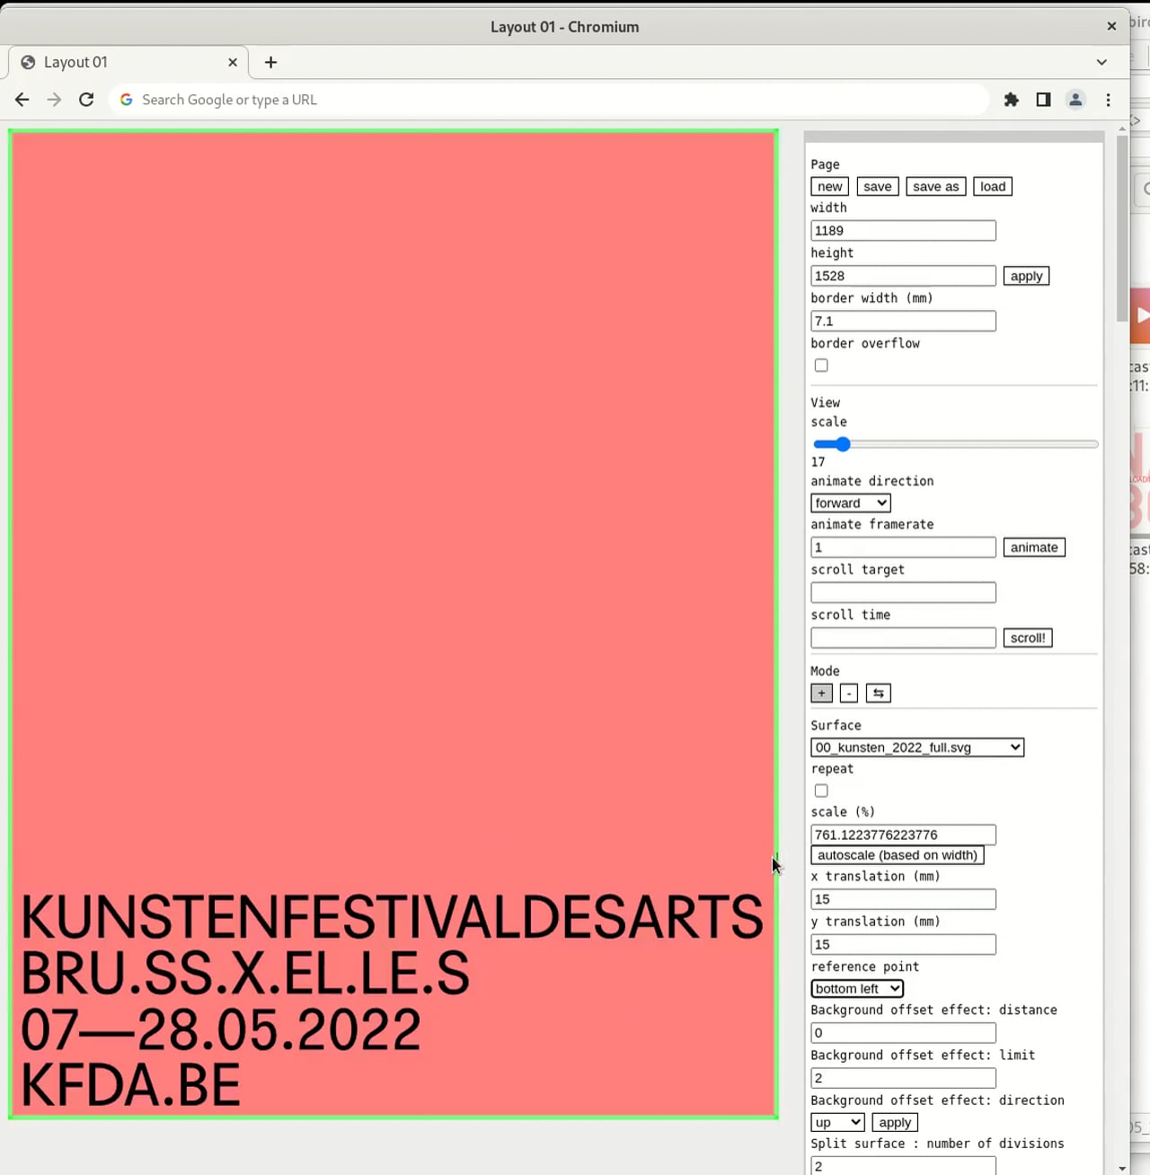The height and width of the screenshot is (1175, 1150).
Task: Edit the border width field
Action: (x=903, y=321)
